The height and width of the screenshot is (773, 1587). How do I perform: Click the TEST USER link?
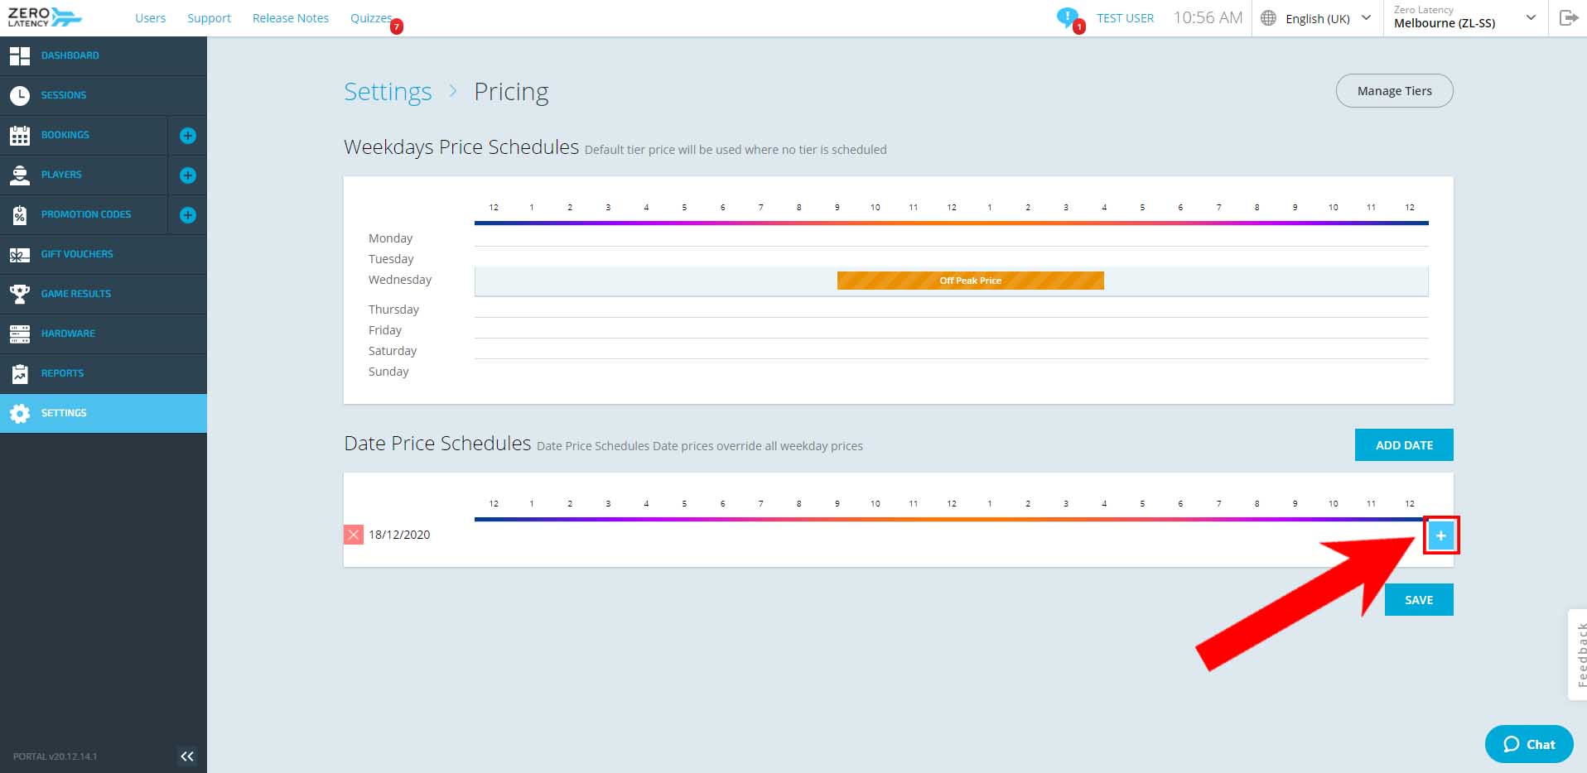(1125, 18)
